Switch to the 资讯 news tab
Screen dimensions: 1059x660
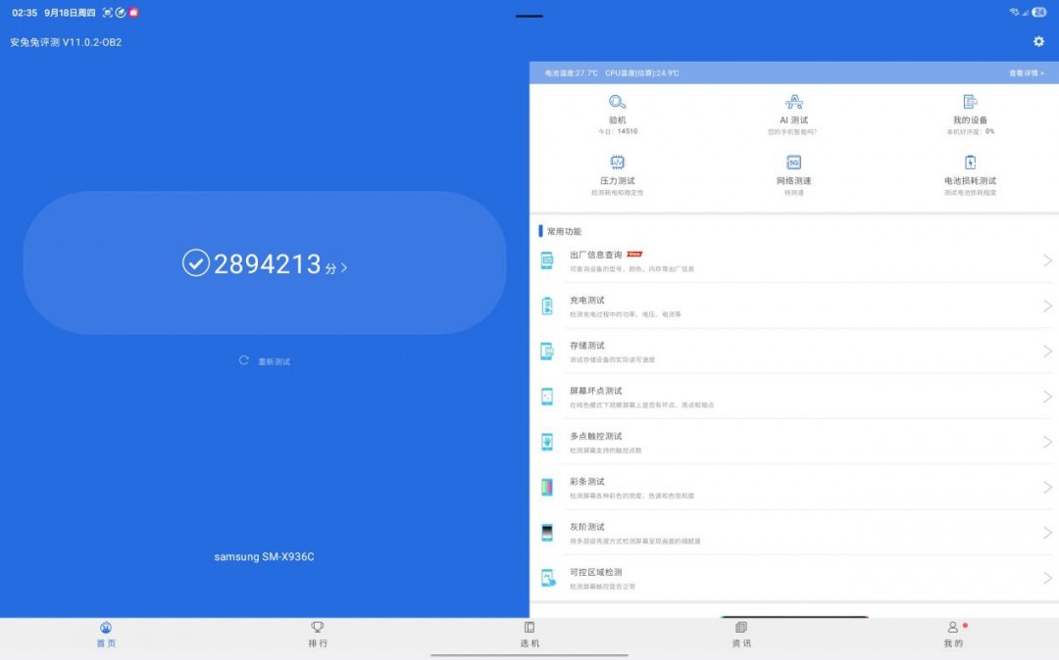pos(741,634)
